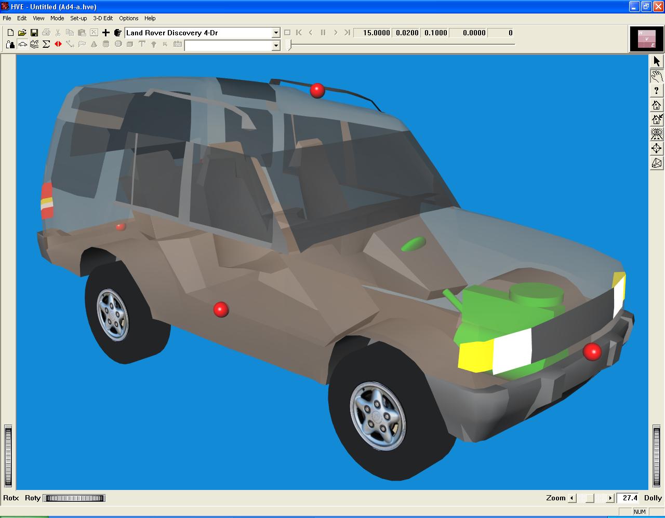Click the set home view icon

click(x=657, y=120)
